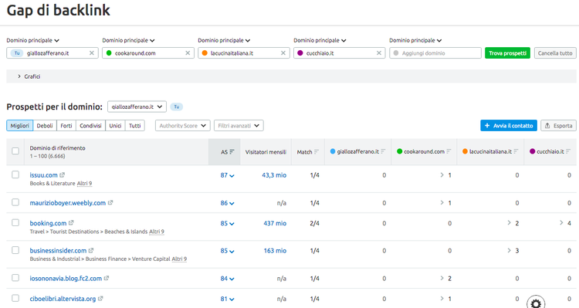The width and height of the screenshot is (579, 308).
Task: Open first Dominio principale dropdown above giallozafferano.it
Action: pyautogui.click(x=33, y=40)
